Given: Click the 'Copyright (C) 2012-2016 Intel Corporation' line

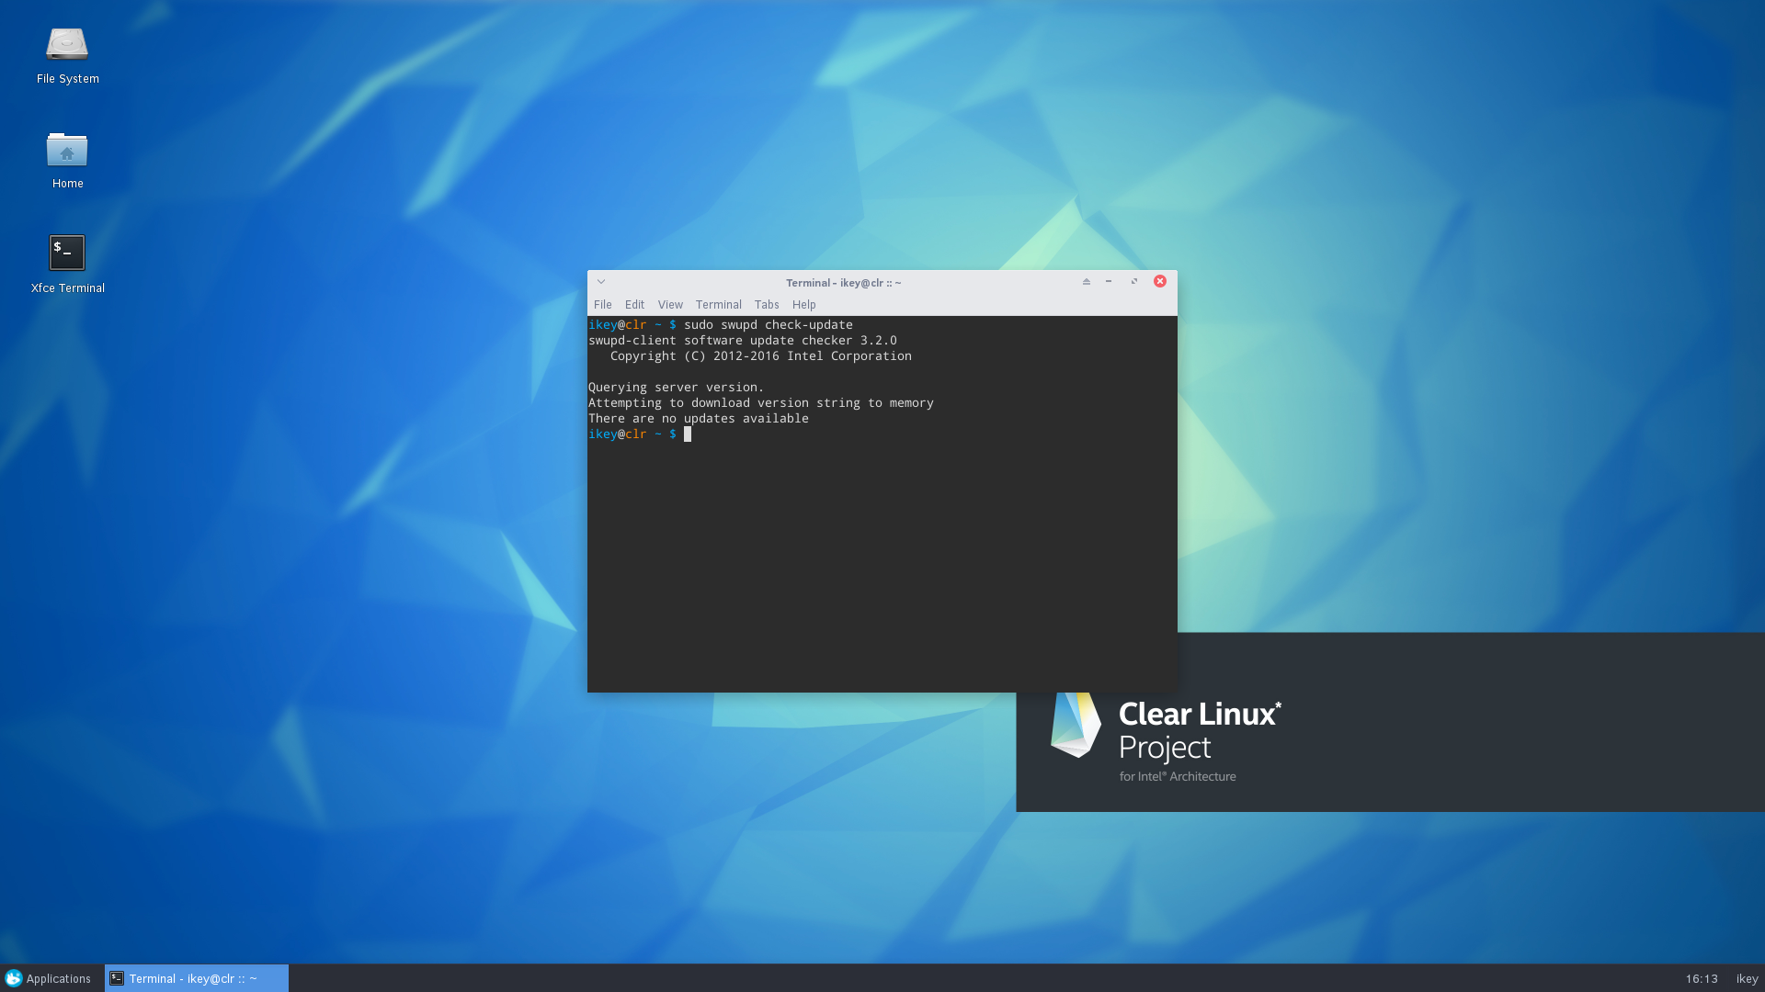Looking at the screenshot, I should (x=761, y=356).
